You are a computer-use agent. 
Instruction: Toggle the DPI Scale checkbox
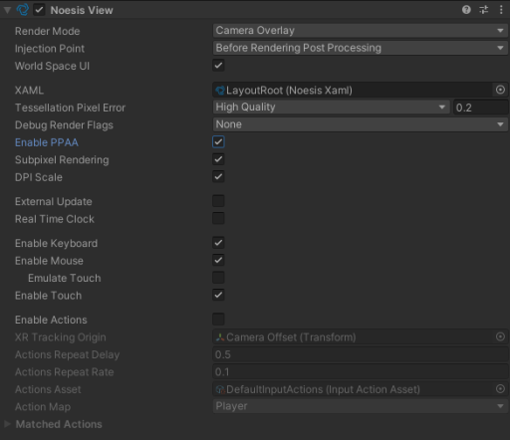point(218,176)
